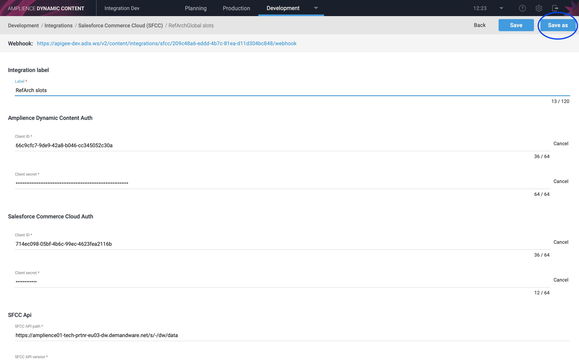Viewport: 579px width, 362px height.
Task: Expand the Development tab dropdown arrow
Action: (x=316, y=8)
